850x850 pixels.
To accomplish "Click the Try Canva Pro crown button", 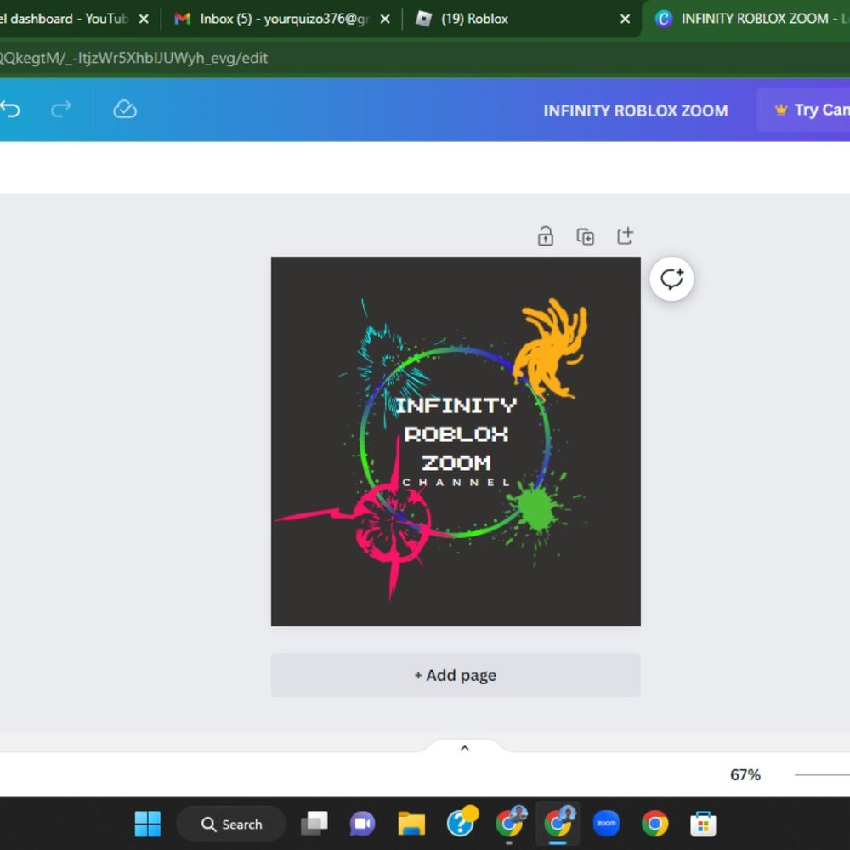I will pyautogui.click(x=807, y=110).
